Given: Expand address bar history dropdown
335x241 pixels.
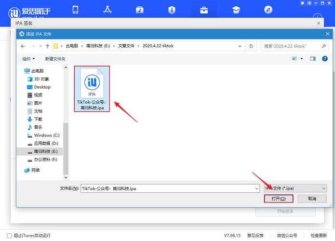Looking at the screenshot, I should coord(240,46).
